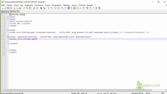The height and width of the screenshot is (94, 167).
Task: Open the Правка menu
Action: (x=9, y=5)
